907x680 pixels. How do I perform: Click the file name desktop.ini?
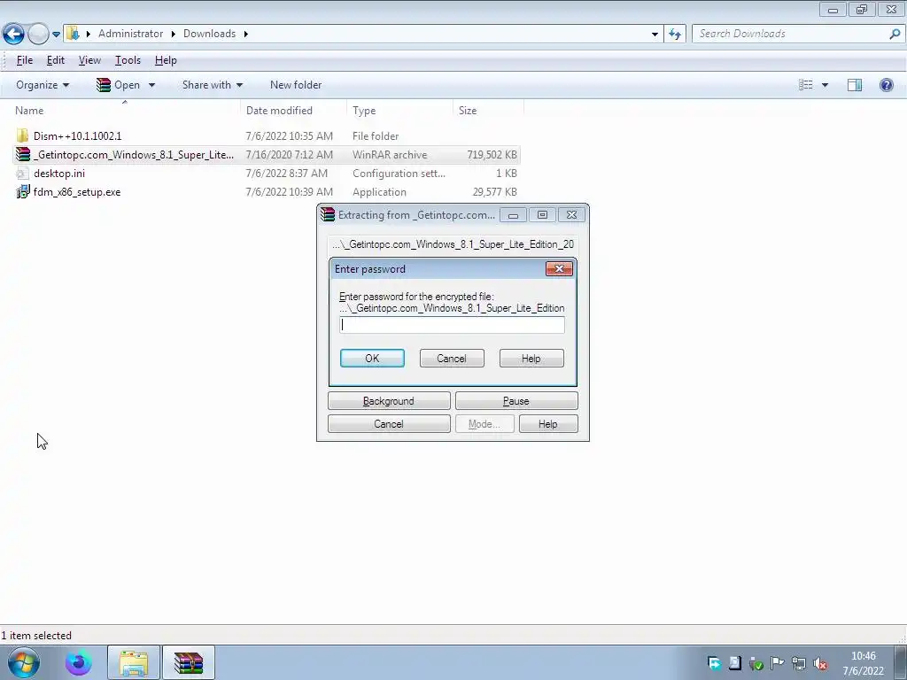pos(59,174)
